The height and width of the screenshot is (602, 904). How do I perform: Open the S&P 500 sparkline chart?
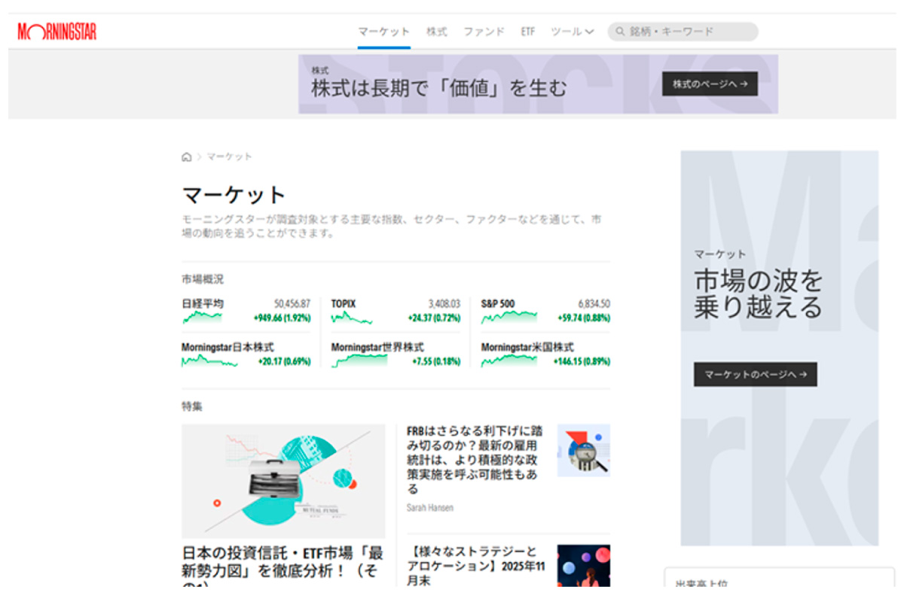click(509, 318)
